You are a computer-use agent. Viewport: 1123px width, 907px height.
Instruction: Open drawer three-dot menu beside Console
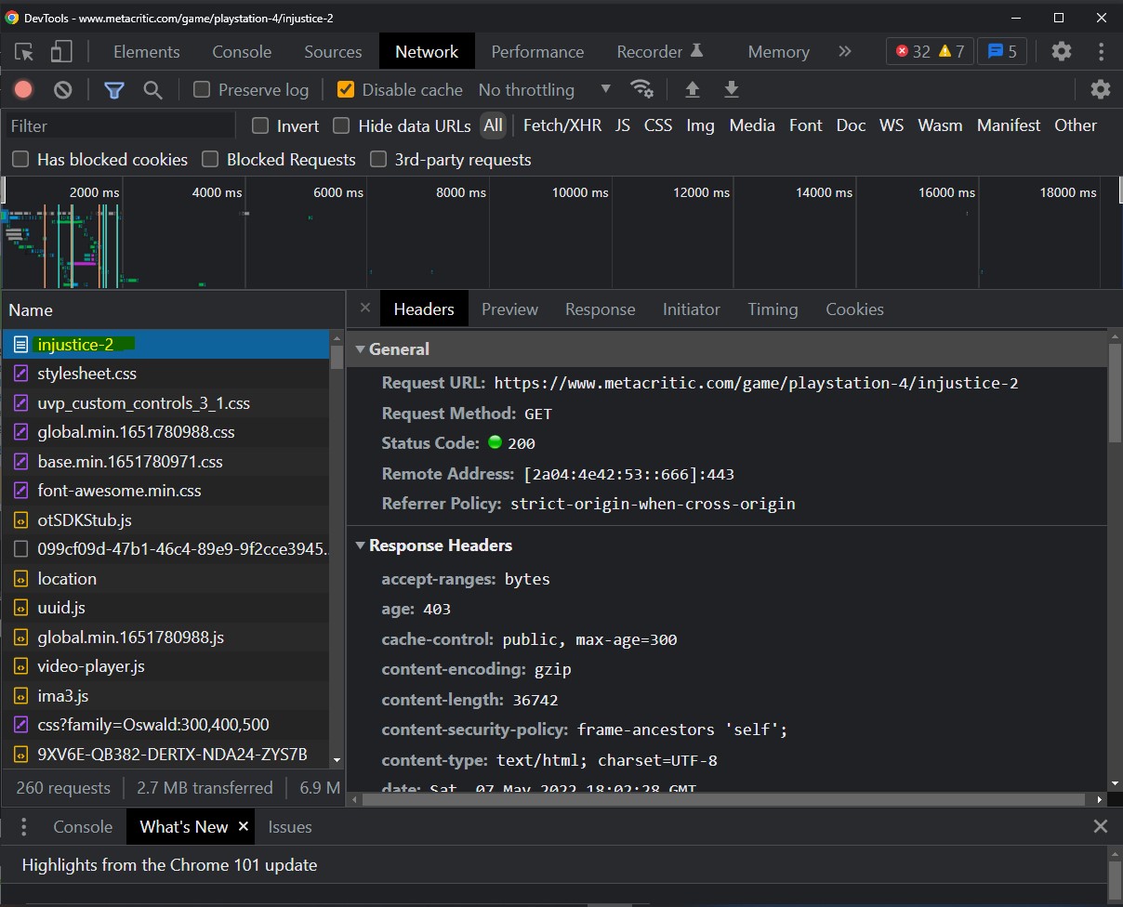24,827
